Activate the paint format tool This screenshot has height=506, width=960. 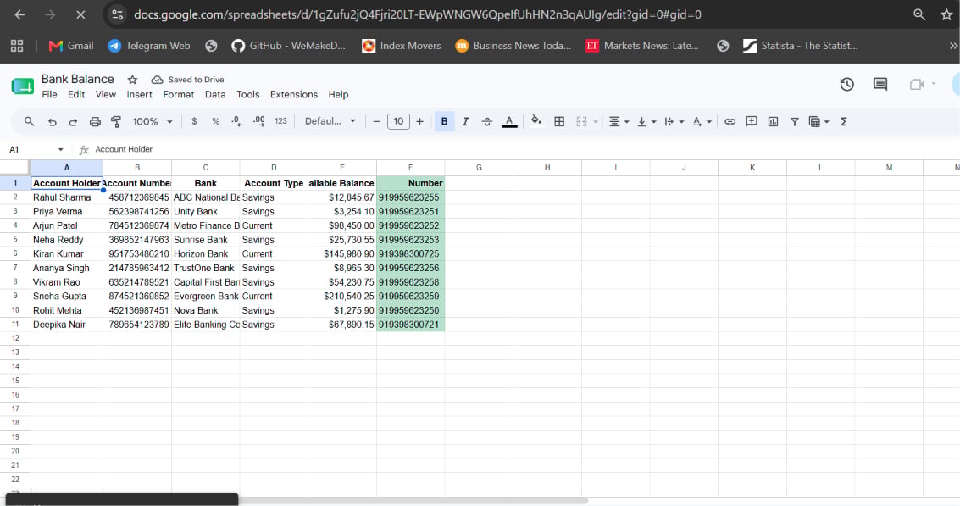[x=116, y=122]
